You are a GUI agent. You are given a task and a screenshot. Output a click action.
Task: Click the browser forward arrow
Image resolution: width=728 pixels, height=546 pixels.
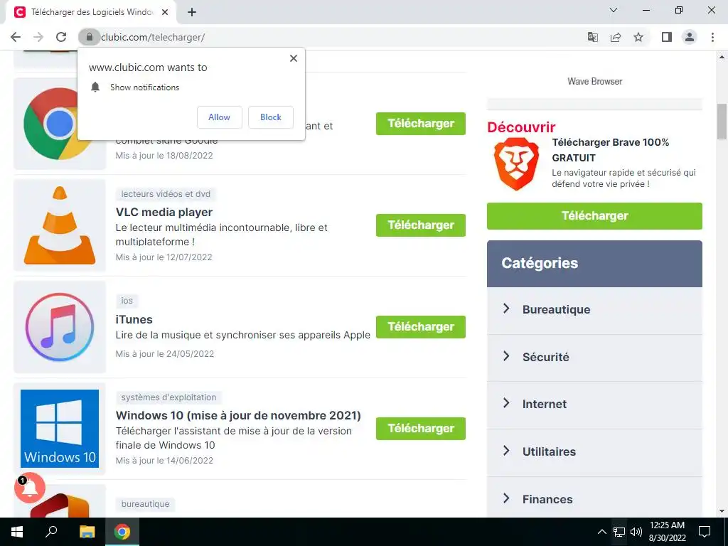coord(38,37)
